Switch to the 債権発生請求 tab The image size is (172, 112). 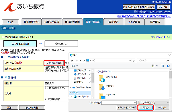[52, 22]
